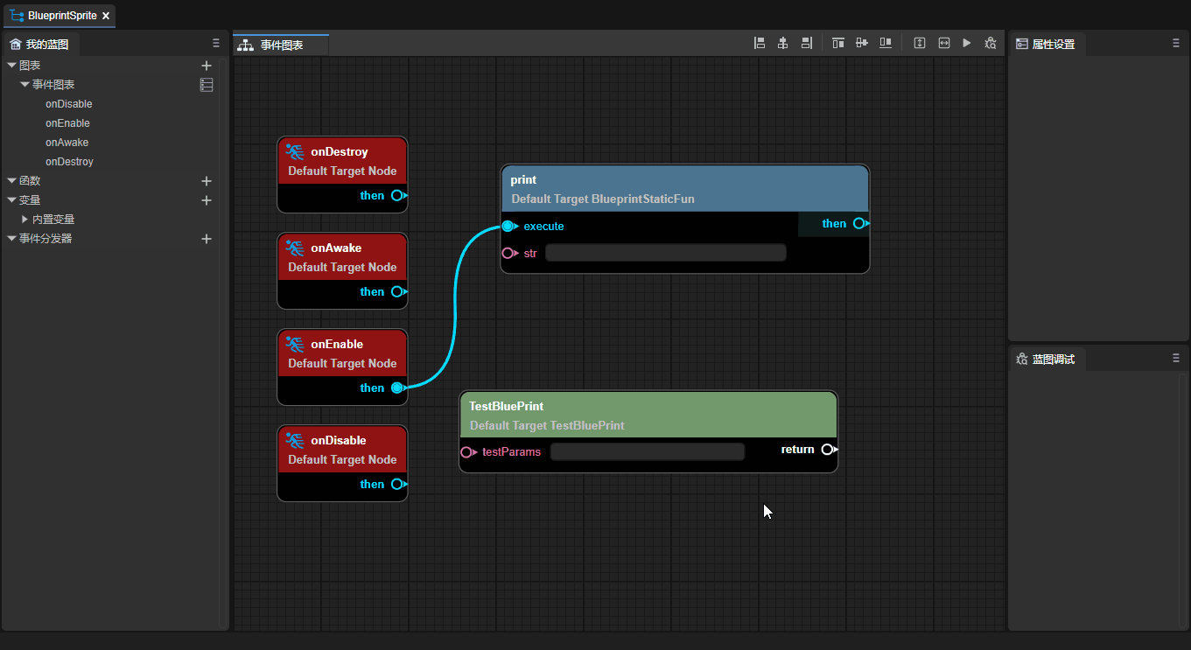Viewport: 1191px width, 650px height.
Task: Click the list icon beside 事件图表
Action: tap(207, 85)
